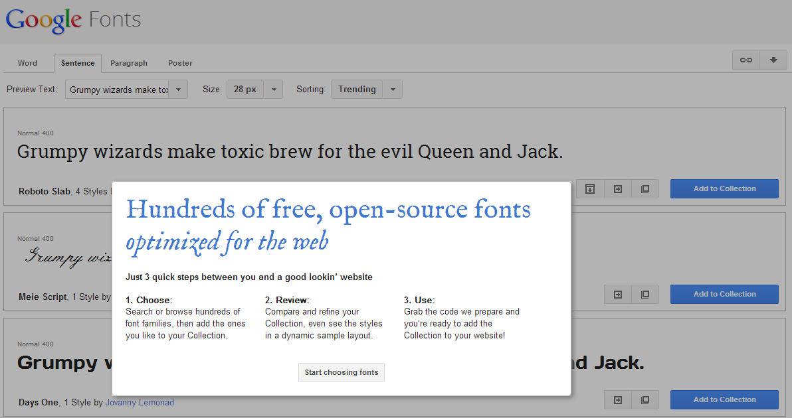Open the Jovanny Lemonad designer link

(140, 402)
